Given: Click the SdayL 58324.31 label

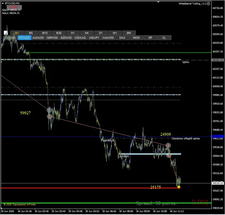Looking at the screenshot, I should click(11, 13).
